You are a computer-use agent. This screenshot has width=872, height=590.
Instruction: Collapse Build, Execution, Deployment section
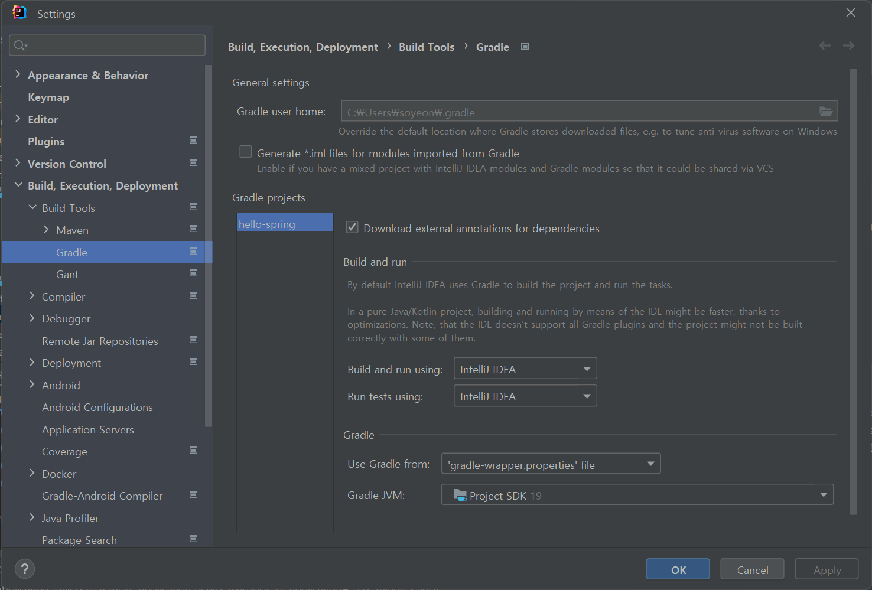[x=18, y=185]
